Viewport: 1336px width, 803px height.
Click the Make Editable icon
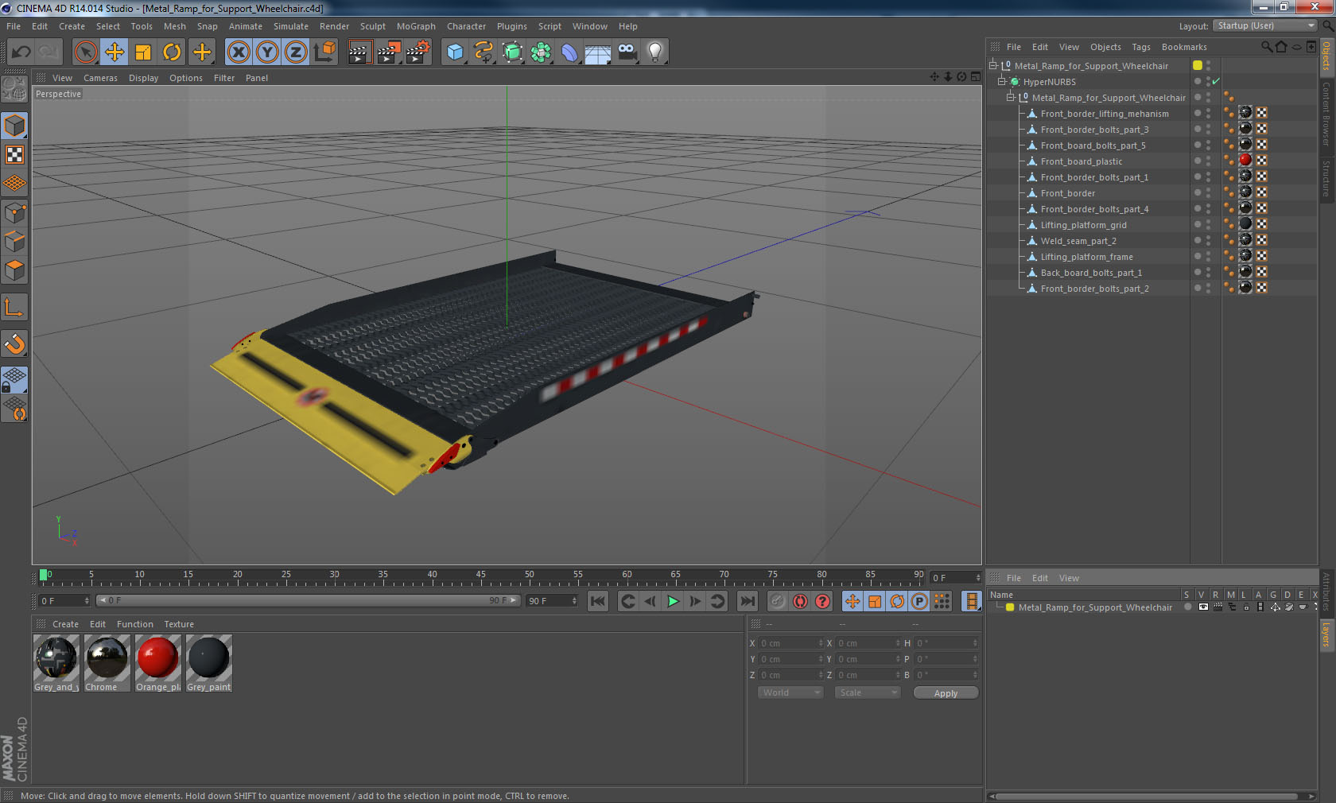click(x=14, y=89)
